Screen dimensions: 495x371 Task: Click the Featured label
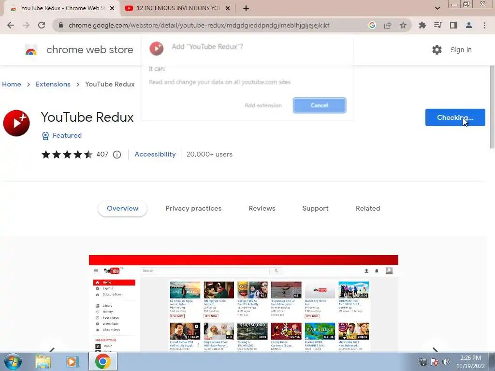tap(67, 135)
